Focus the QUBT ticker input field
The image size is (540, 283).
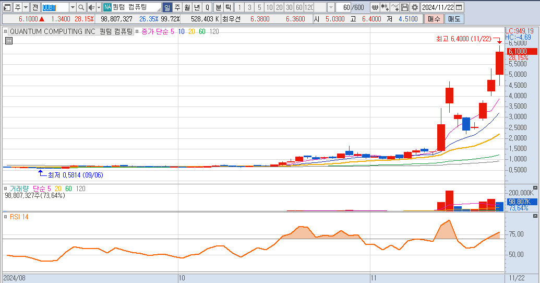pos(55,7)
